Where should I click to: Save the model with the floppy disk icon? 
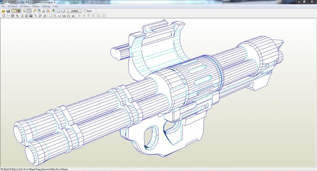coord(8,11)
